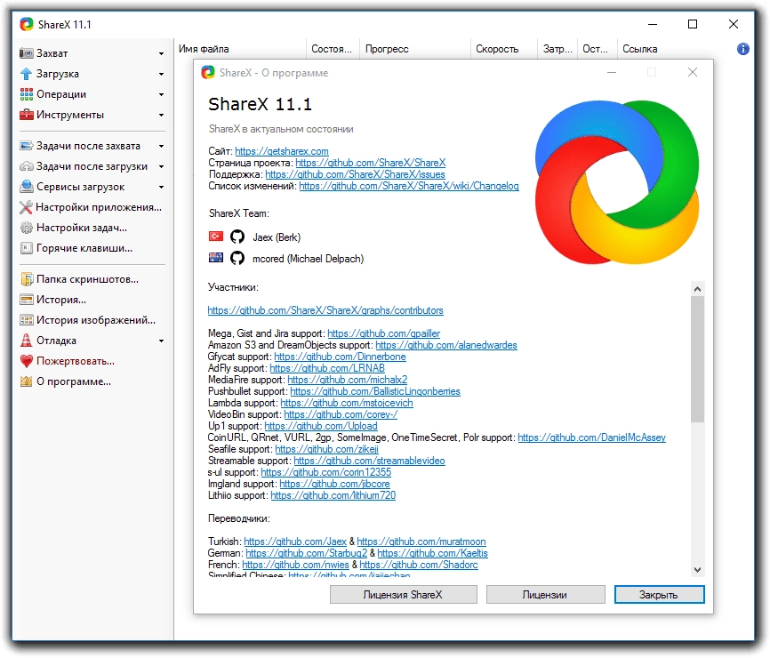Click the scroll down arrow in contributors list
The width and height of the screenshot is (770, 658).
(x=697, y=570)
